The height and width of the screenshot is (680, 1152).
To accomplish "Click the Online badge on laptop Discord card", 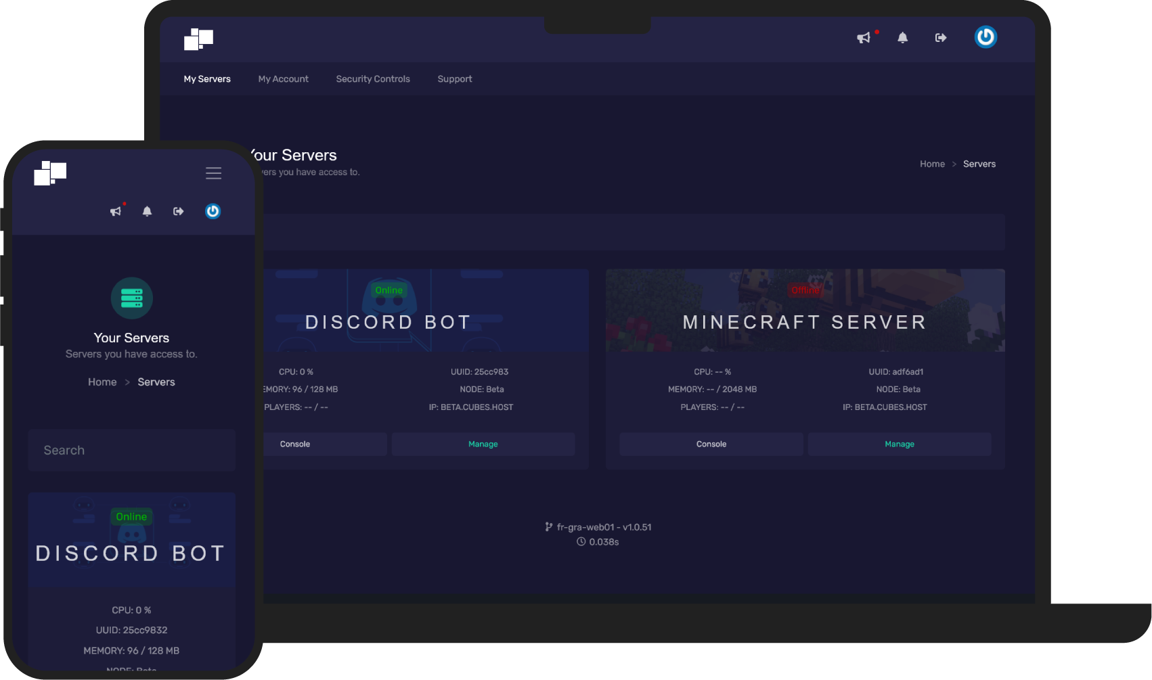I will click(x=389, y=290).
